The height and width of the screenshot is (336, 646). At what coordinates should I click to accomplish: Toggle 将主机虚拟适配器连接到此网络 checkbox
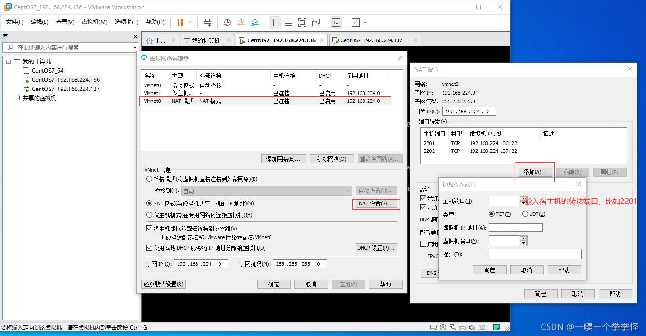[x=149, y=229]
